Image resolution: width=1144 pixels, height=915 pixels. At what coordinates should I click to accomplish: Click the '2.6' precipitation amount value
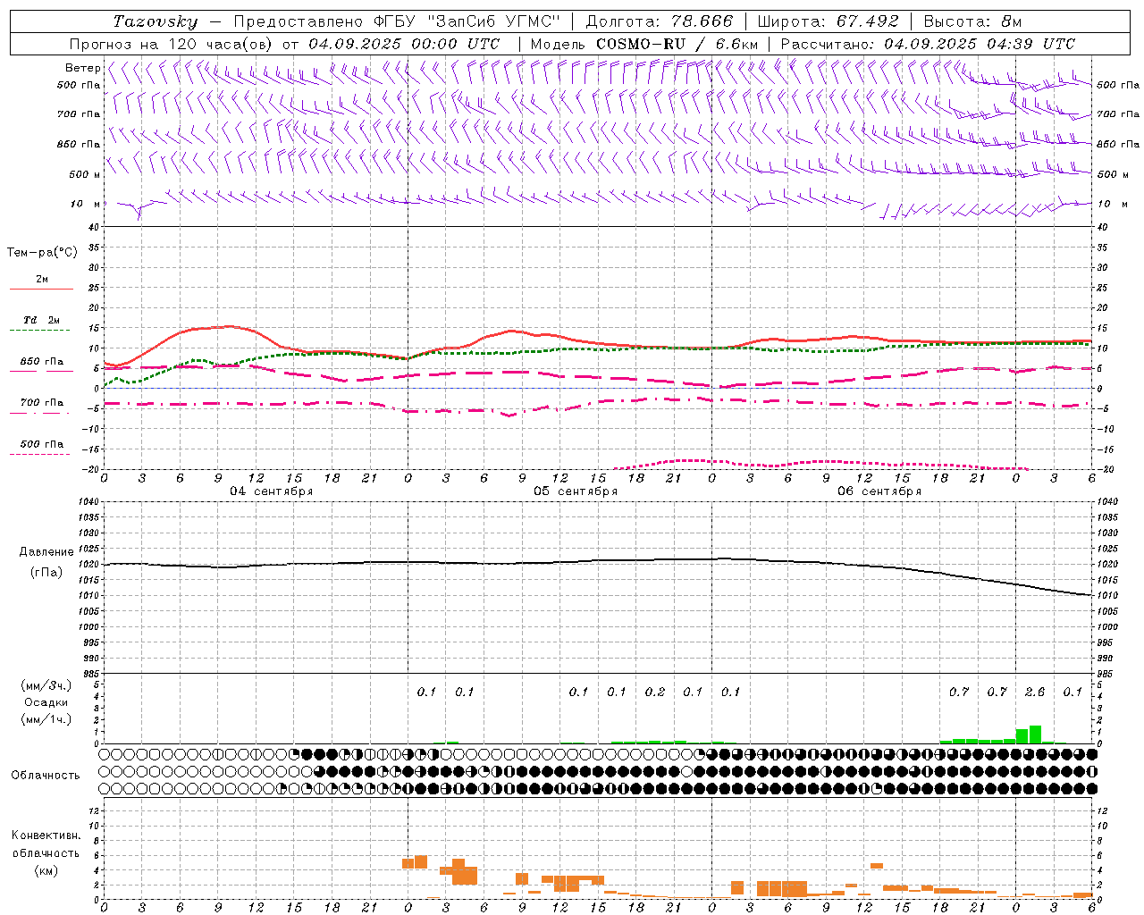(x=1035, y=693)
